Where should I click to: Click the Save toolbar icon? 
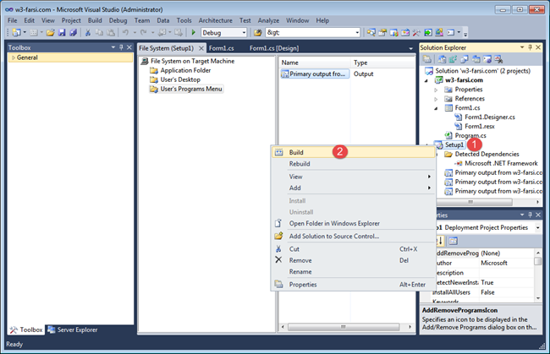click(x=62, y=33)
